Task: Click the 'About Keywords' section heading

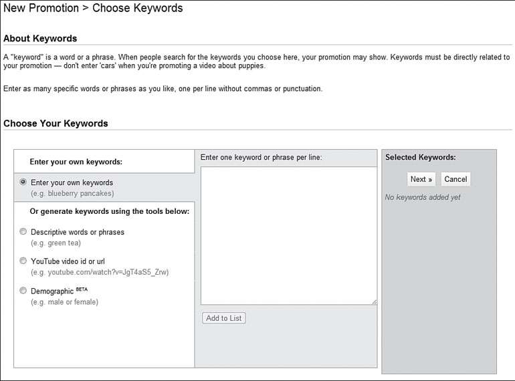Action: [40, 38]
